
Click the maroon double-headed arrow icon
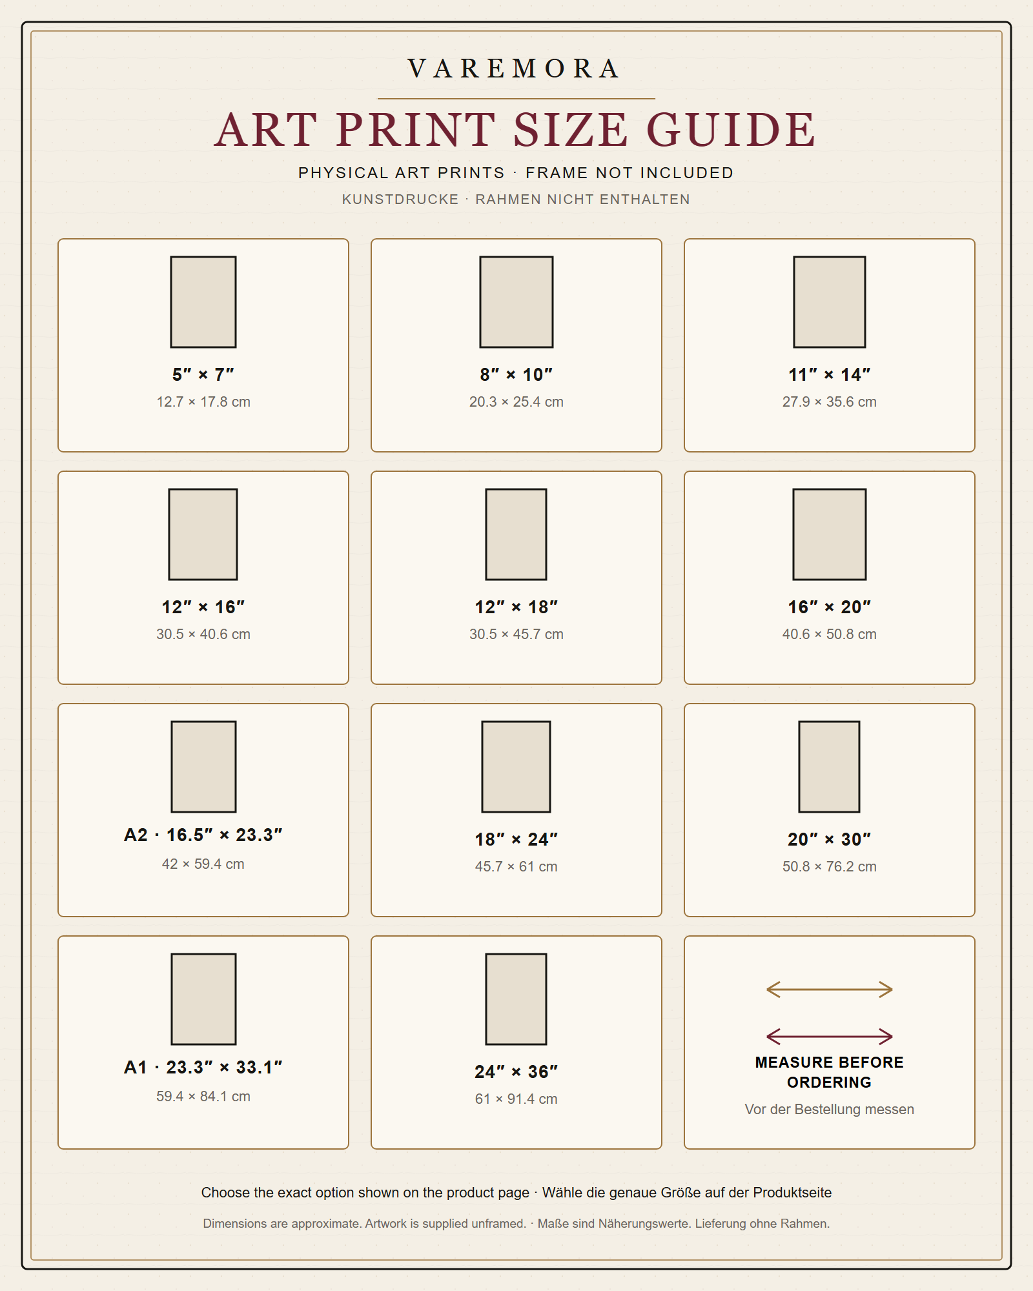pos(830,1037)
